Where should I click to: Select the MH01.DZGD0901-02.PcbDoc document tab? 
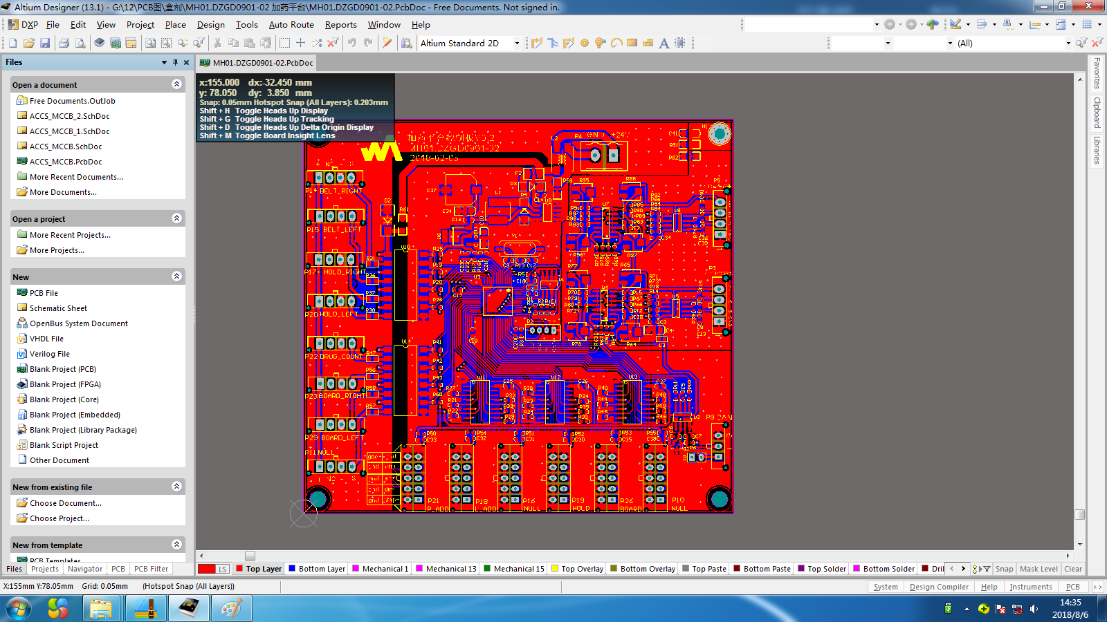256,62
